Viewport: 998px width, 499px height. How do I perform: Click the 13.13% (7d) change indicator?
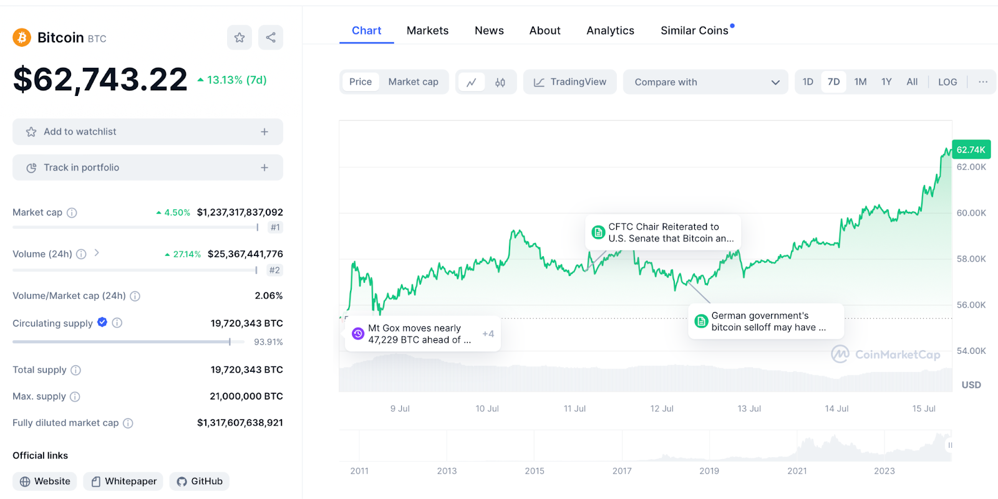(232, 80)
